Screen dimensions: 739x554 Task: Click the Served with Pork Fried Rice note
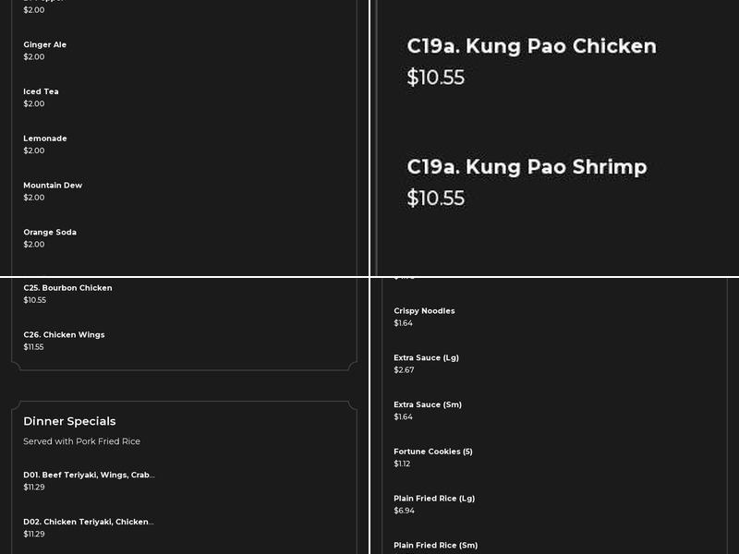click(81, 441)
